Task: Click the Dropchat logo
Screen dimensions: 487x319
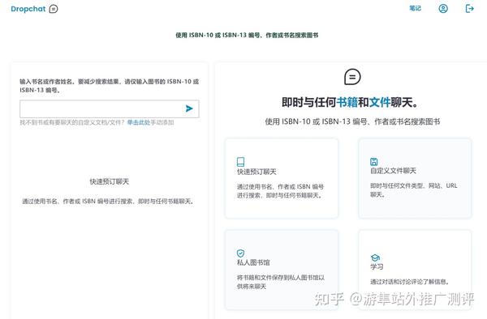Action: (x=34, y=9)
